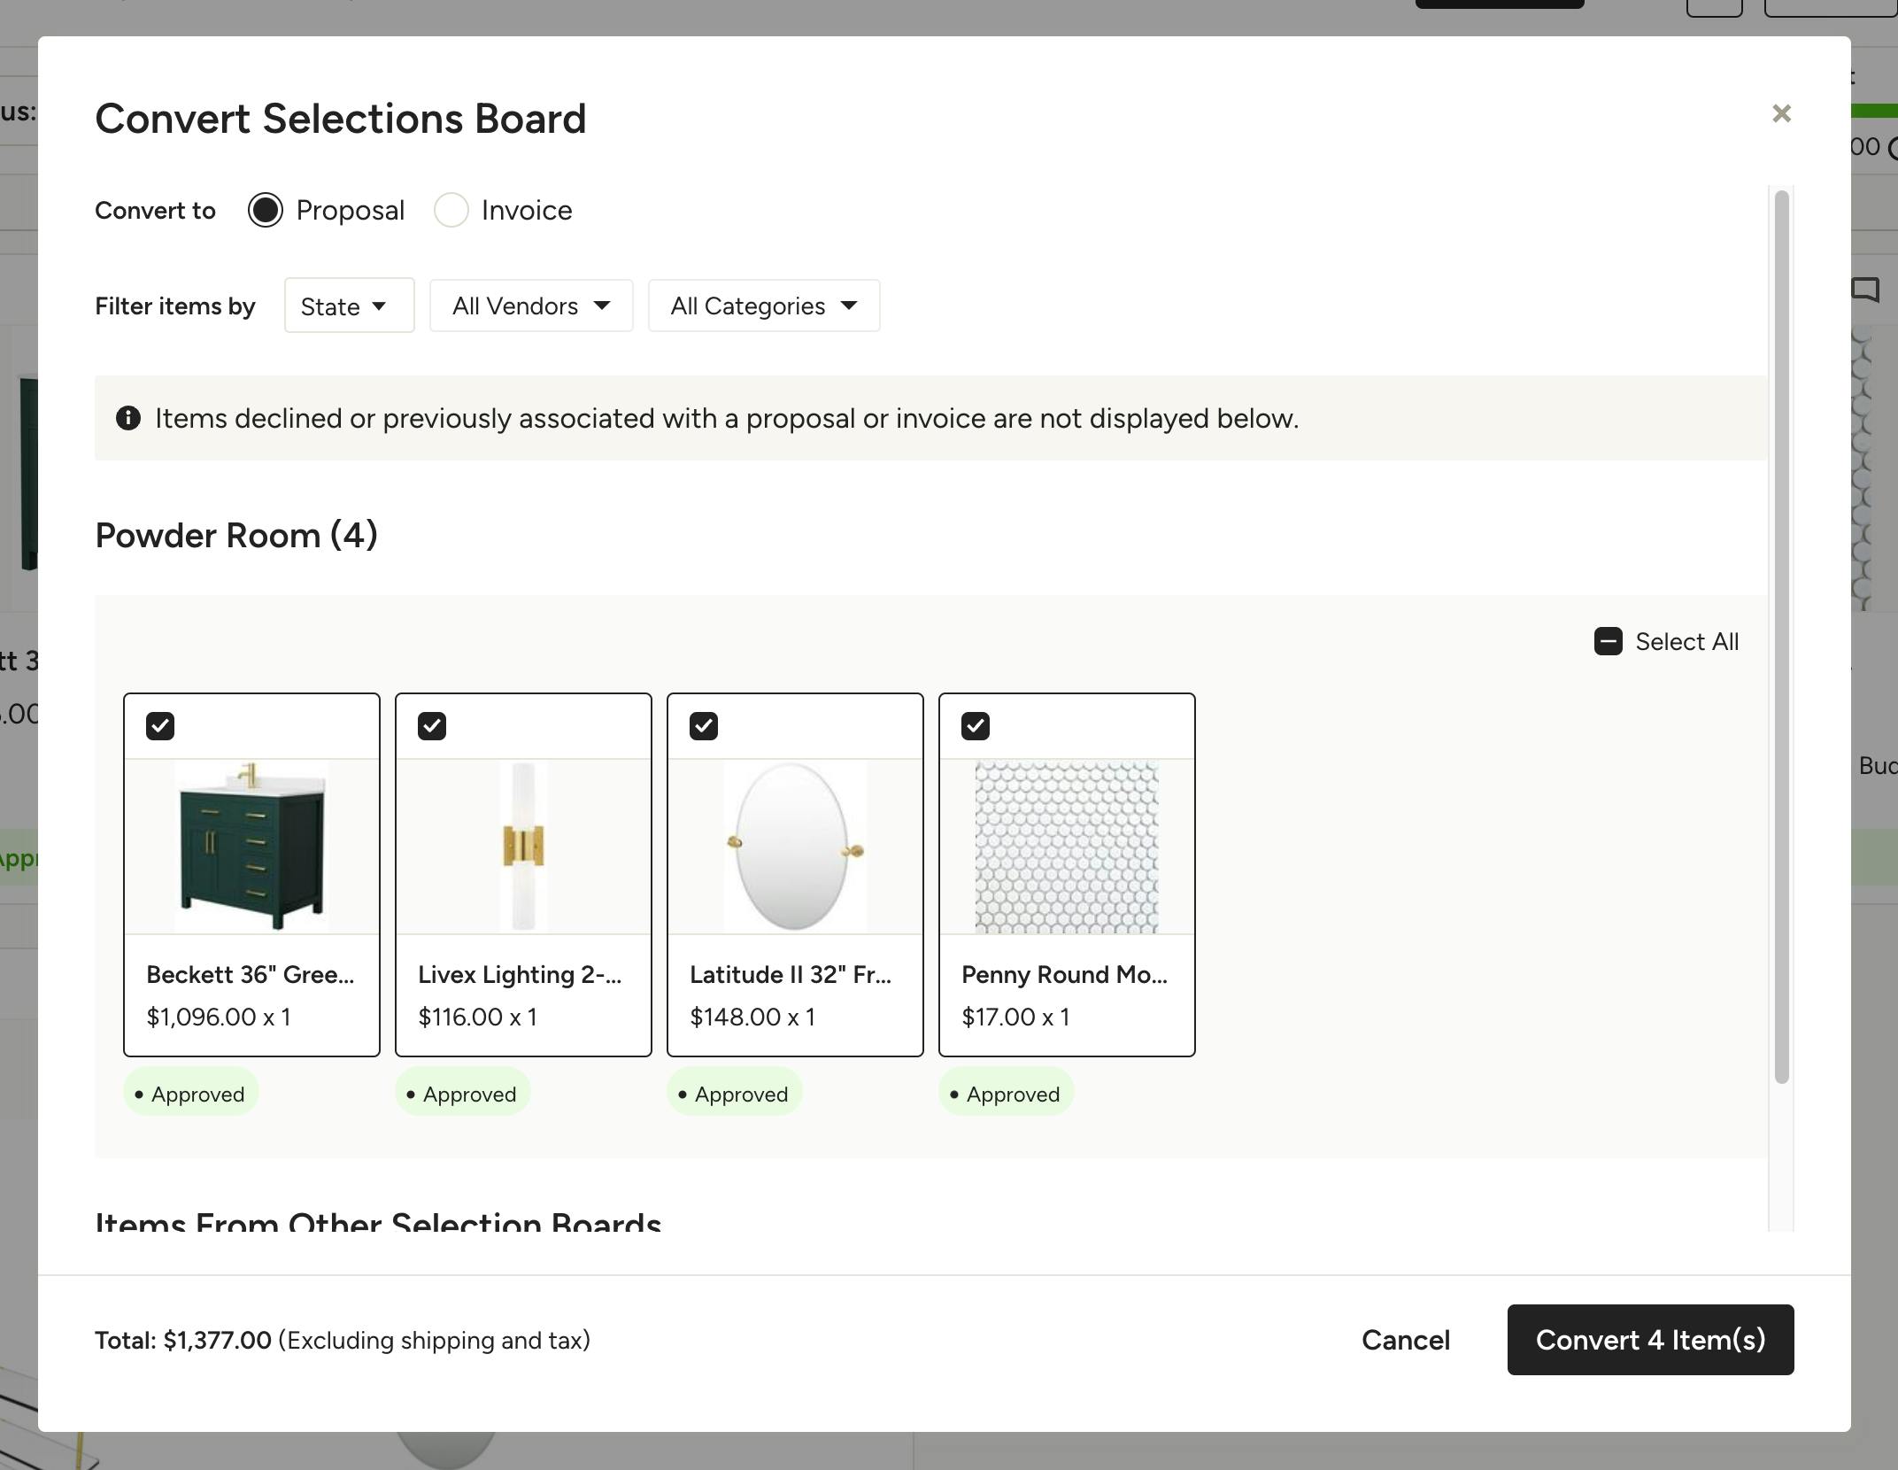
Task: Select the Proposal radio button
Action: pos(266,210)
